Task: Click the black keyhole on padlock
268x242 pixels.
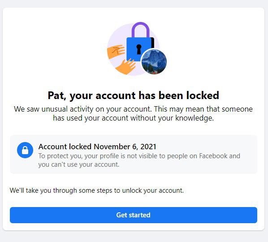Action: (139, 49)
